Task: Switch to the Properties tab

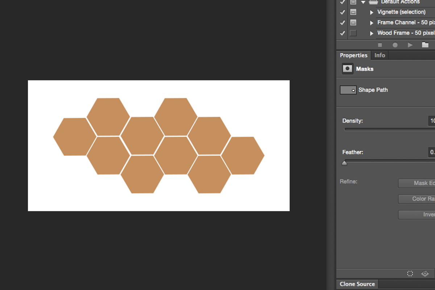Action: 353,55
